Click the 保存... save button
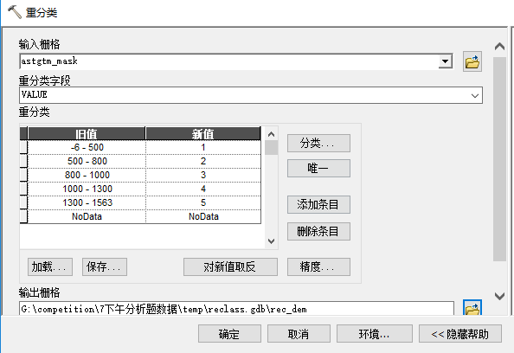514x353 pixels. pos(105,266)
